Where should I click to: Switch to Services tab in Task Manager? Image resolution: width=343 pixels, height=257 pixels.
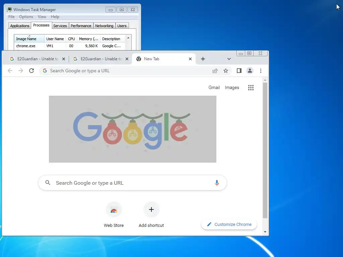[60, 26]
